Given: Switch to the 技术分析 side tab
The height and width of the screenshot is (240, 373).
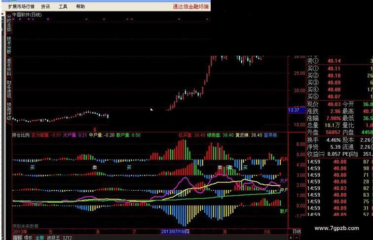Looking at the screenshot, I should click(x=9, y=45).
